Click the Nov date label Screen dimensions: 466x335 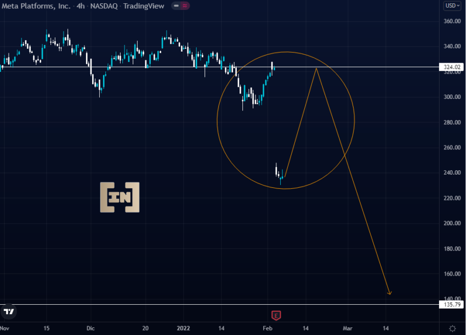(4, 328)
